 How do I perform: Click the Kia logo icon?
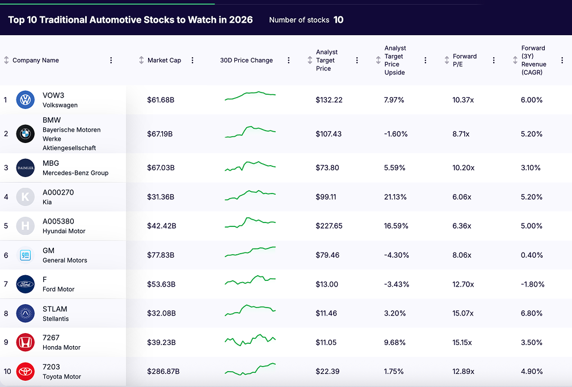[26, 196]
